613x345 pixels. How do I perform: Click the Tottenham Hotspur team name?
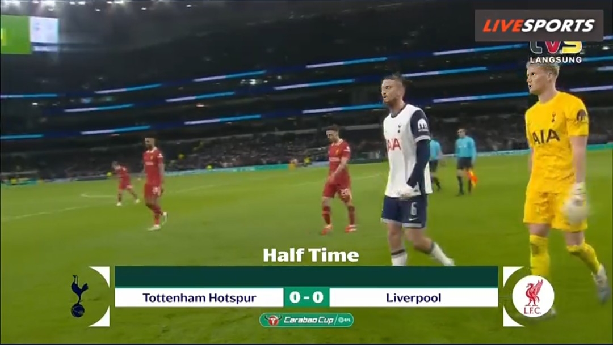pos(199,298)
